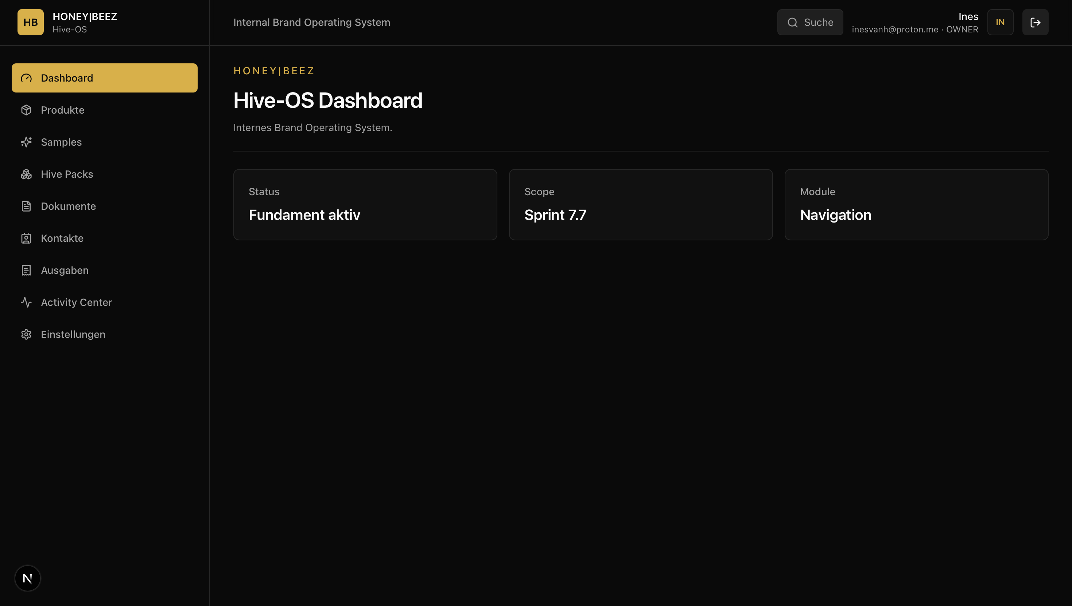Click the HB logo badge
1072x606 pixels.
[30, 22]
